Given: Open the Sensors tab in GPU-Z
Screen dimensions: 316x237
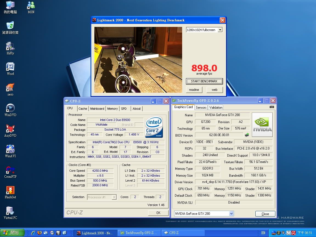Looking at the screenshot, I should [x=201, y=108].
